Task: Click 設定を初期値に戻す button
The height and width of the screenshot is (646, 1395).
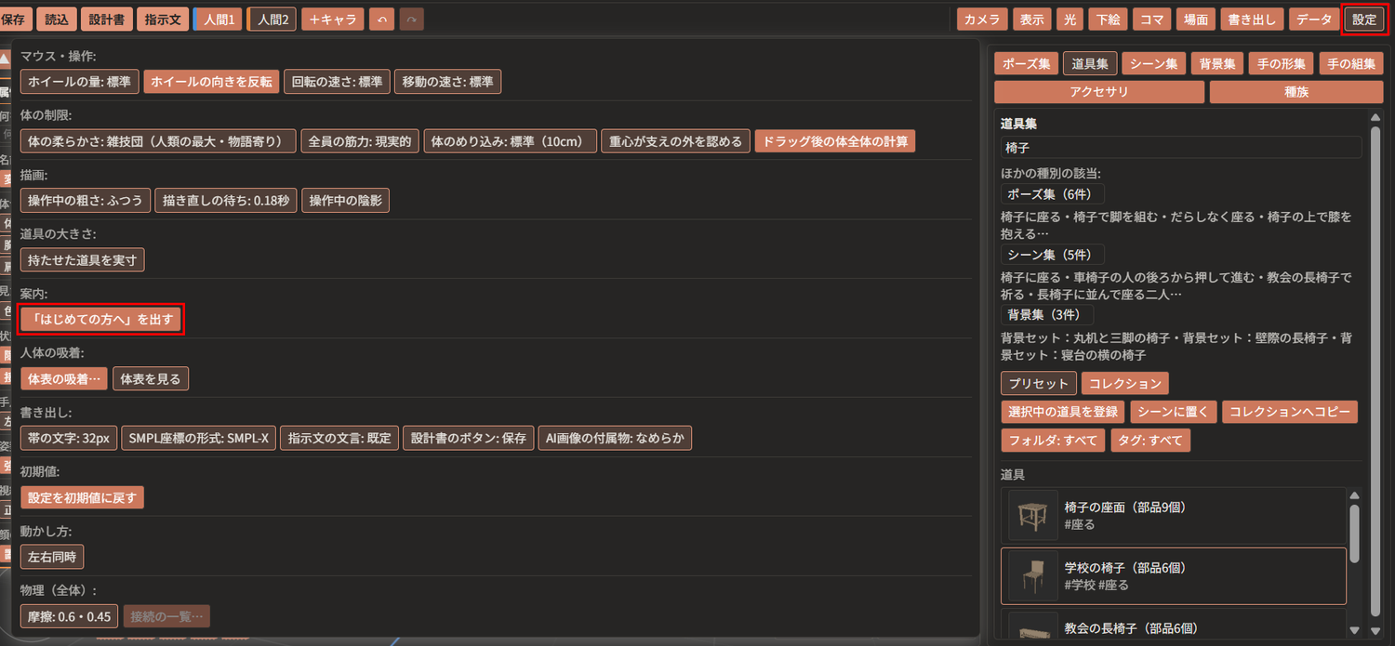Action: [82, 497]
